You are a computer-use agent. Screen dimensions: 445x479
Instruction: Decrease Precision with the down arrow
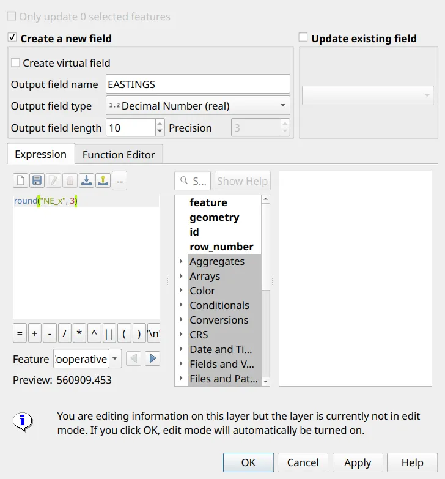285,132
